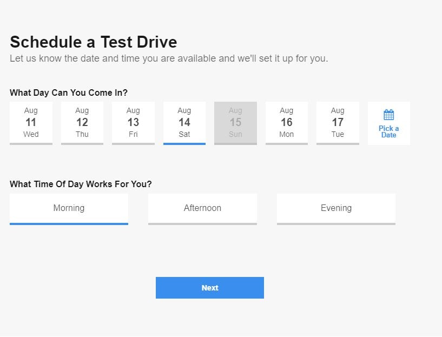Click "What Time Of Day Works For You?" label

(x=81, y=184)
